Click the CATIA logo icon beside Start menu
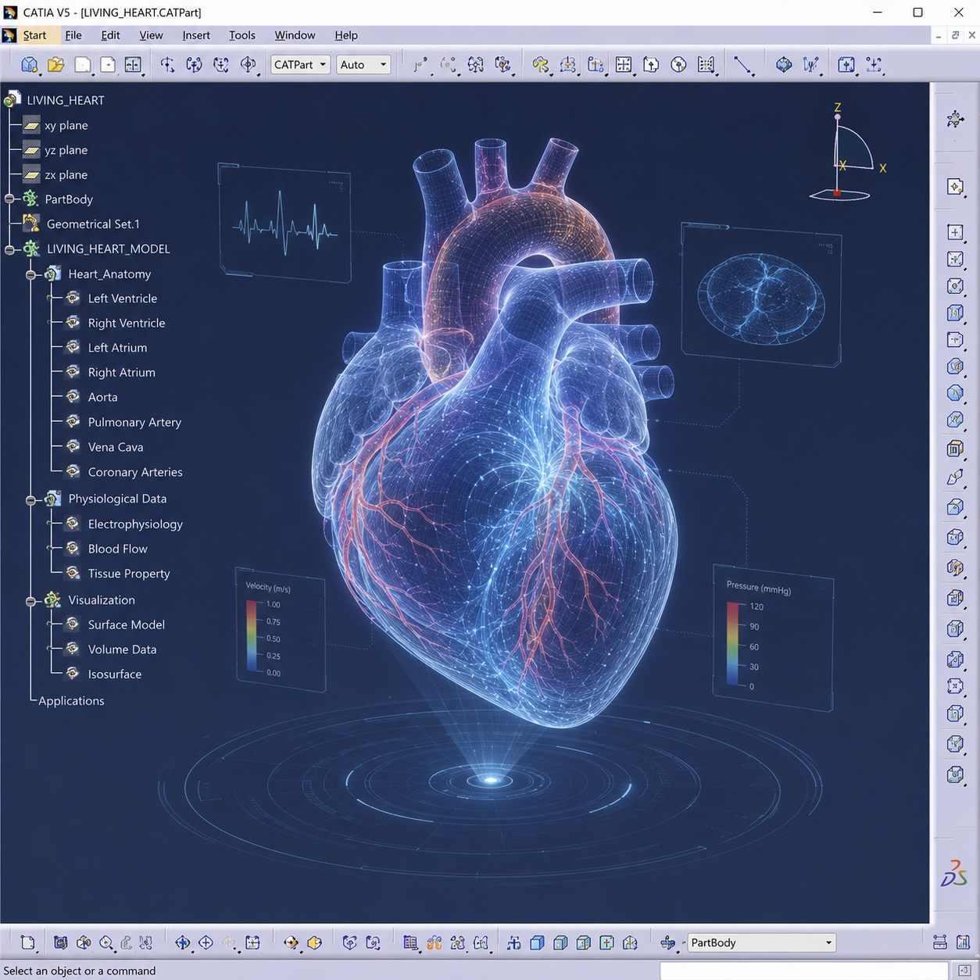The width and height of the screenshot is (980, 980). click(9, 35)
